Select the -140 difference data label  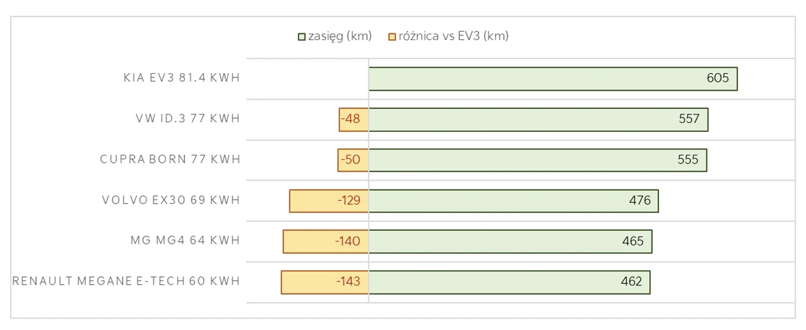pyautogui.click(x=348, y=241)
